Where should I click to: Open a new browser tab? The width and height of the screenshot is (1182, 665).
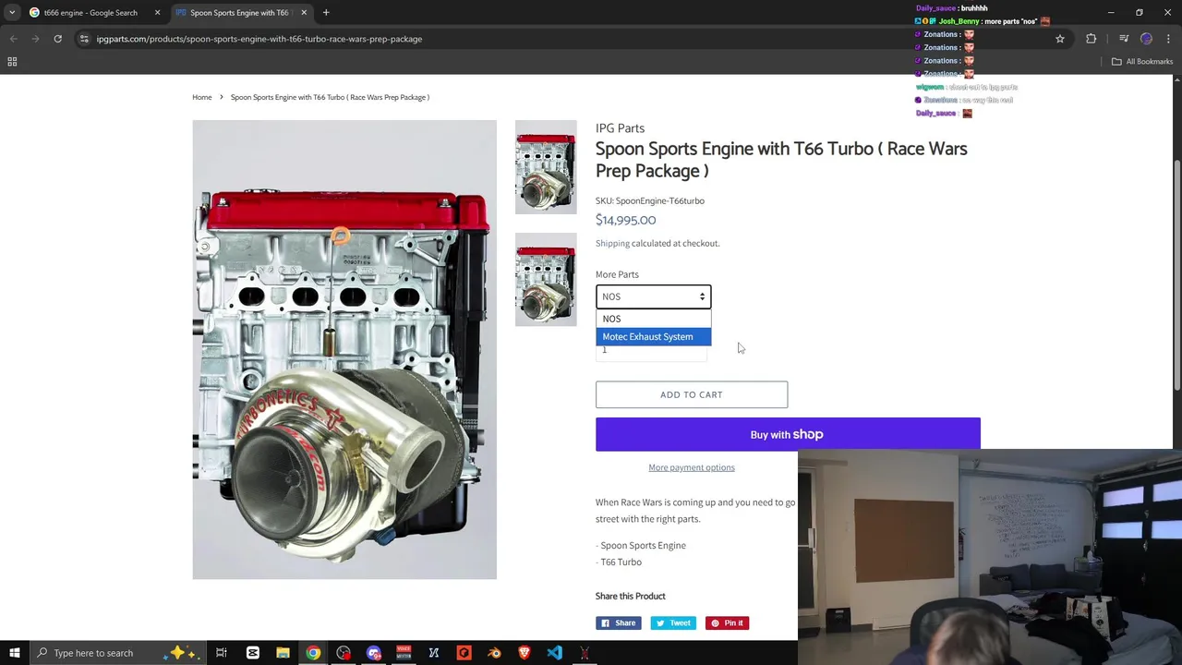coord(326,12)
